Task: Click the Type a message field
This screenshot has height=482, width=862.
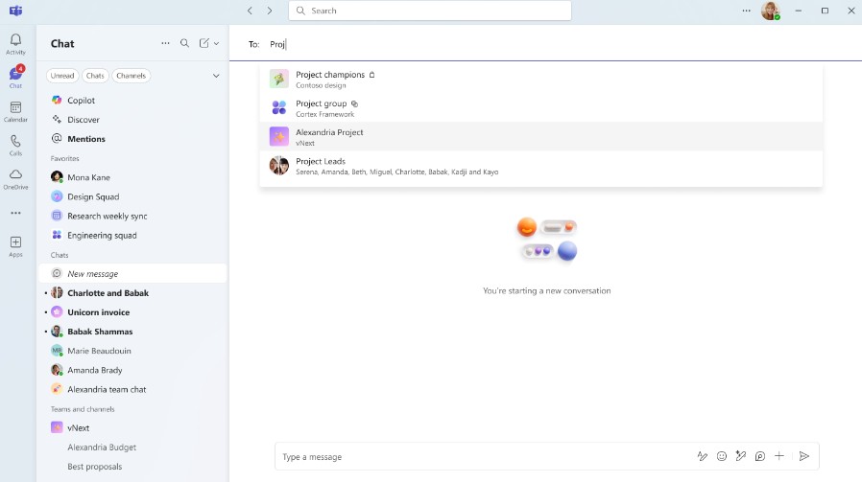Action: [x=480, y=457]
